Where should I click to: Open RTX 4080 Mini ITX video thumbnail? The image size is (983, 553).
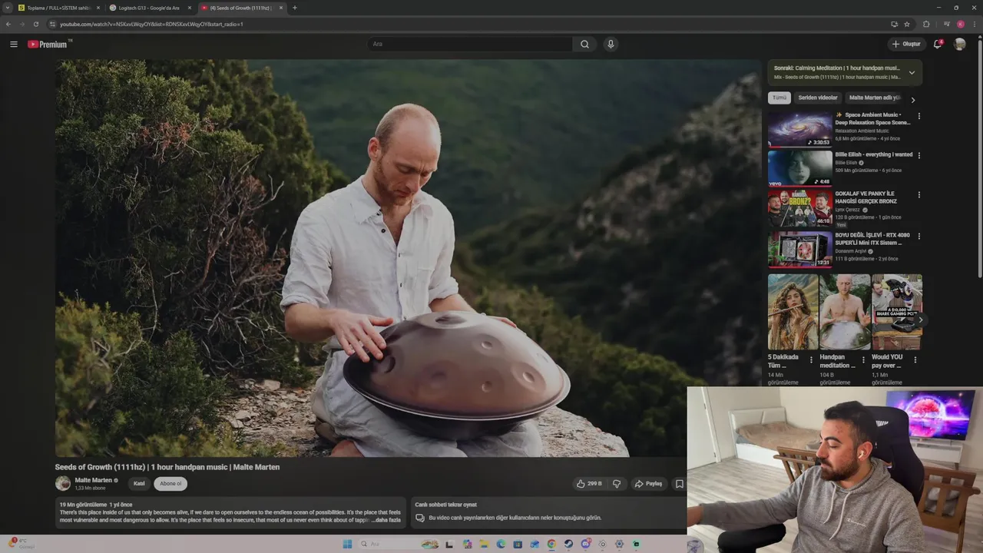[x=799, y=249]
